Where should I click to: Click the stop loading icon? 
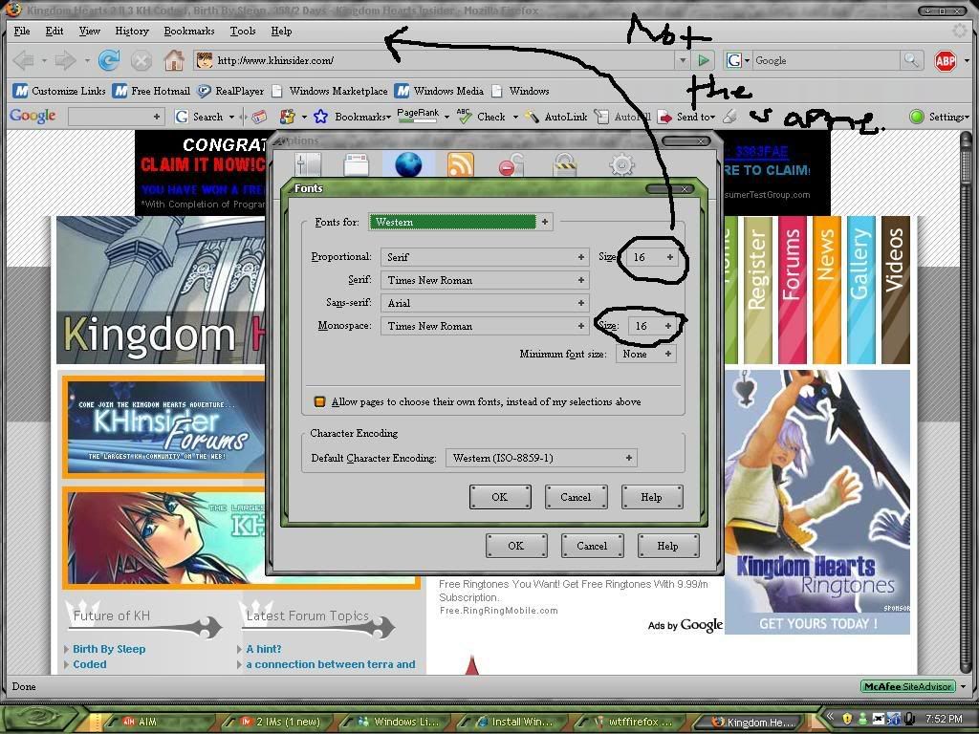[x=141, y=60]
